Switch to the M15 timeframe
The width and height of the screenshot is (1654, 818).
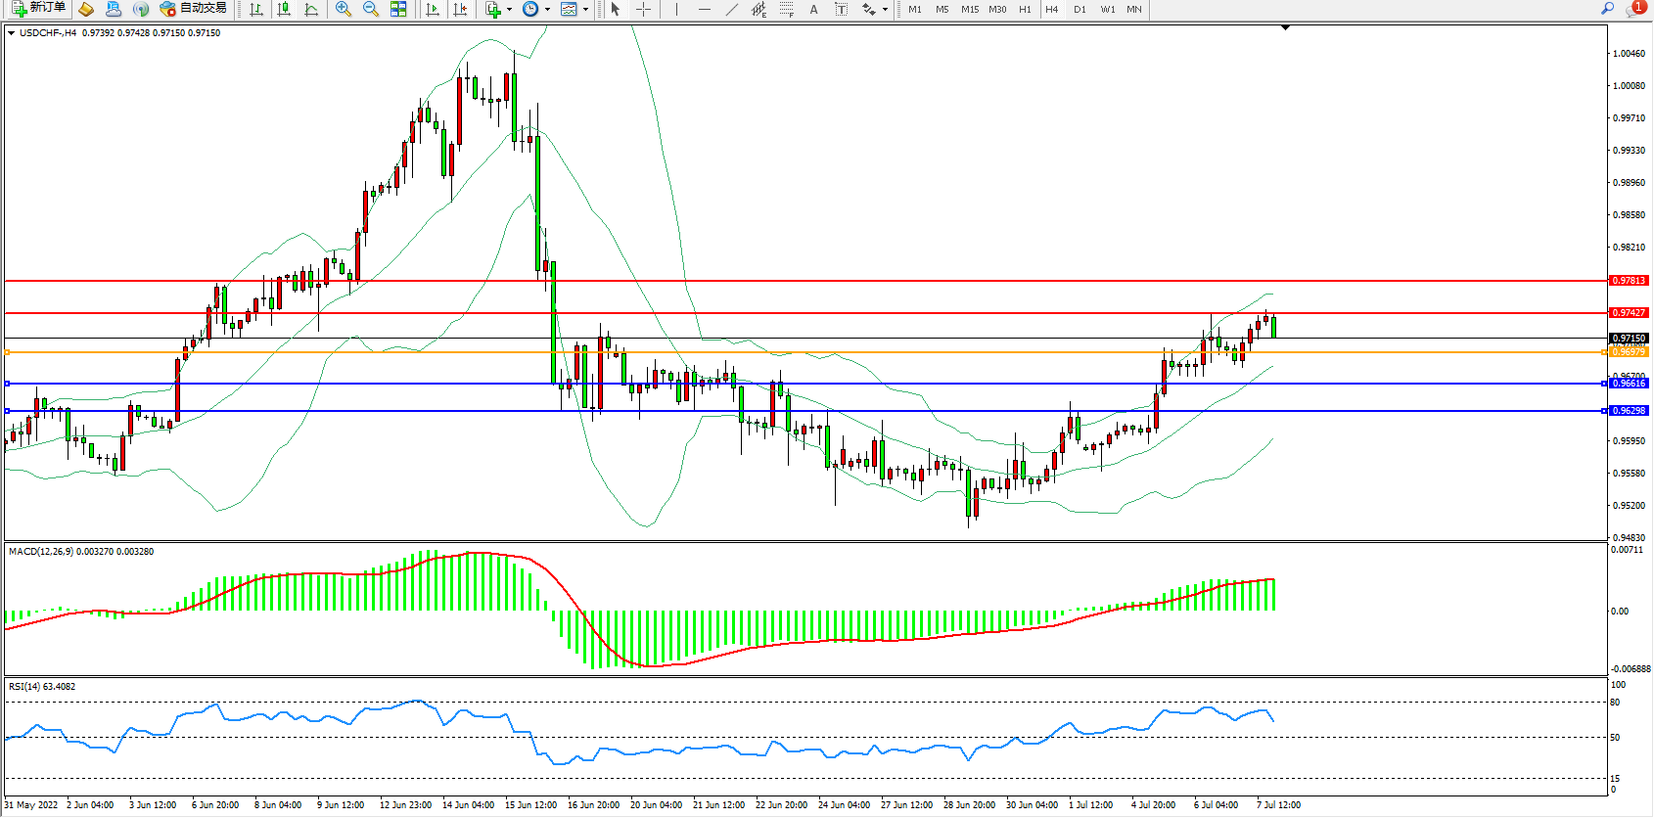969,9
